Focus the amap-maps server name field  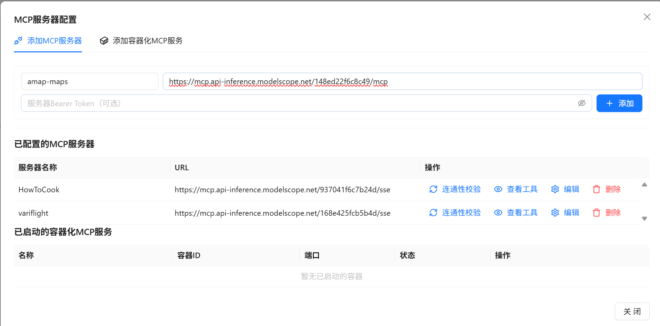pyautogui.click(x=89, y=81)
